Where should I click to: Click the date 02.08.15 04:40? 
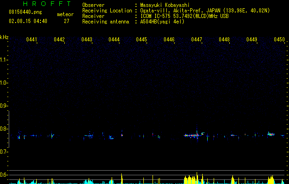pos(28,21)
